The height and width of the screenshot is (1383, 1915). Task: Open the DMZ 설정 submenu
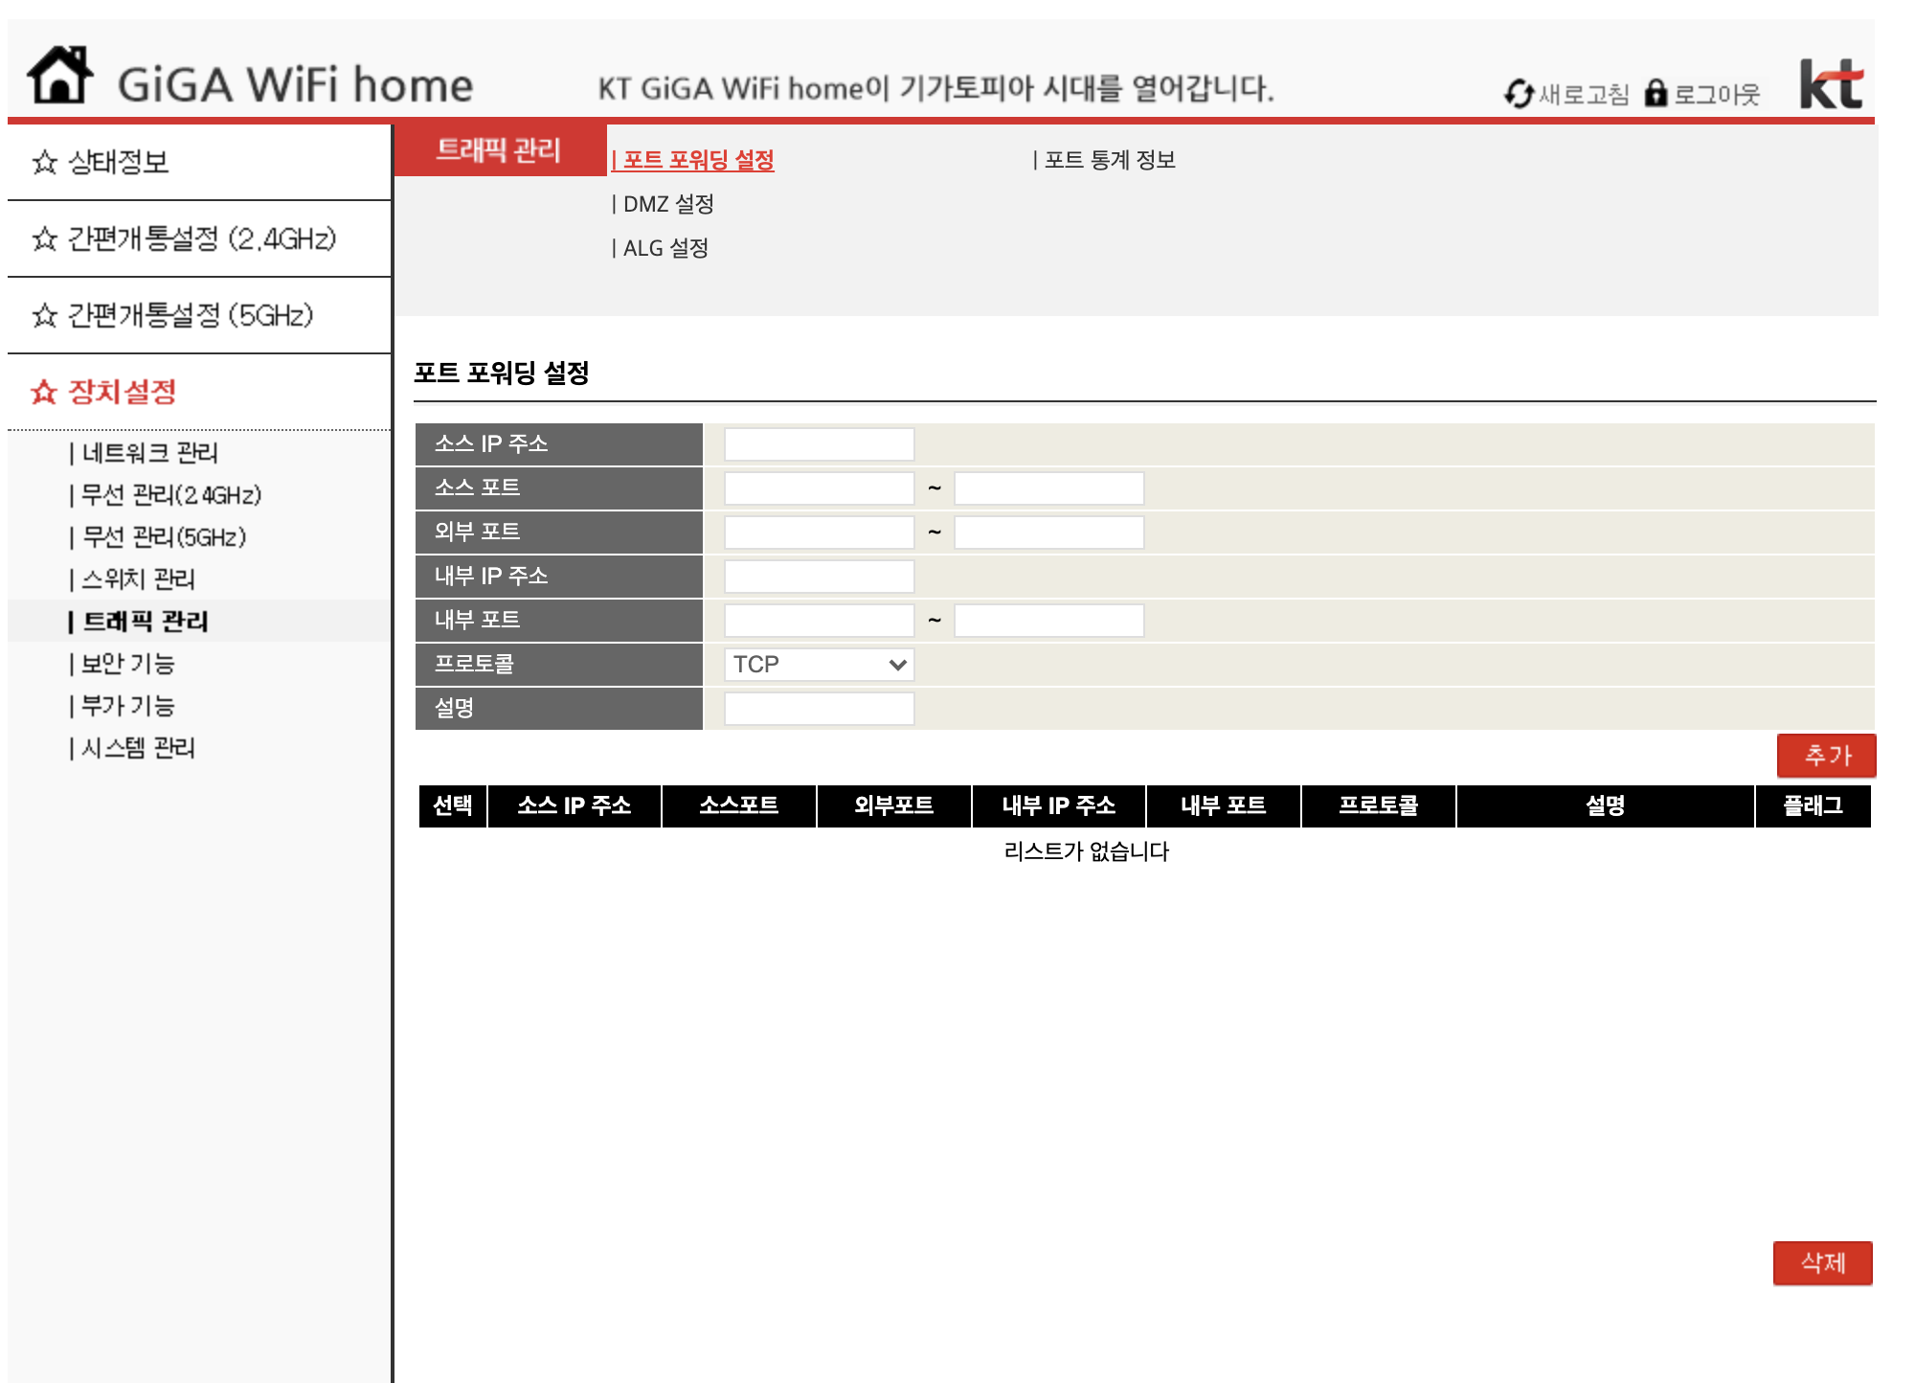pos(667,204)
